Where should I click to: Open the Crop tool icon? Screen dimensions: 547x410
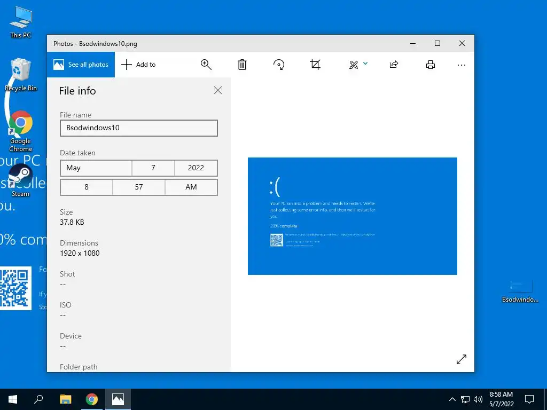point(315,65)
